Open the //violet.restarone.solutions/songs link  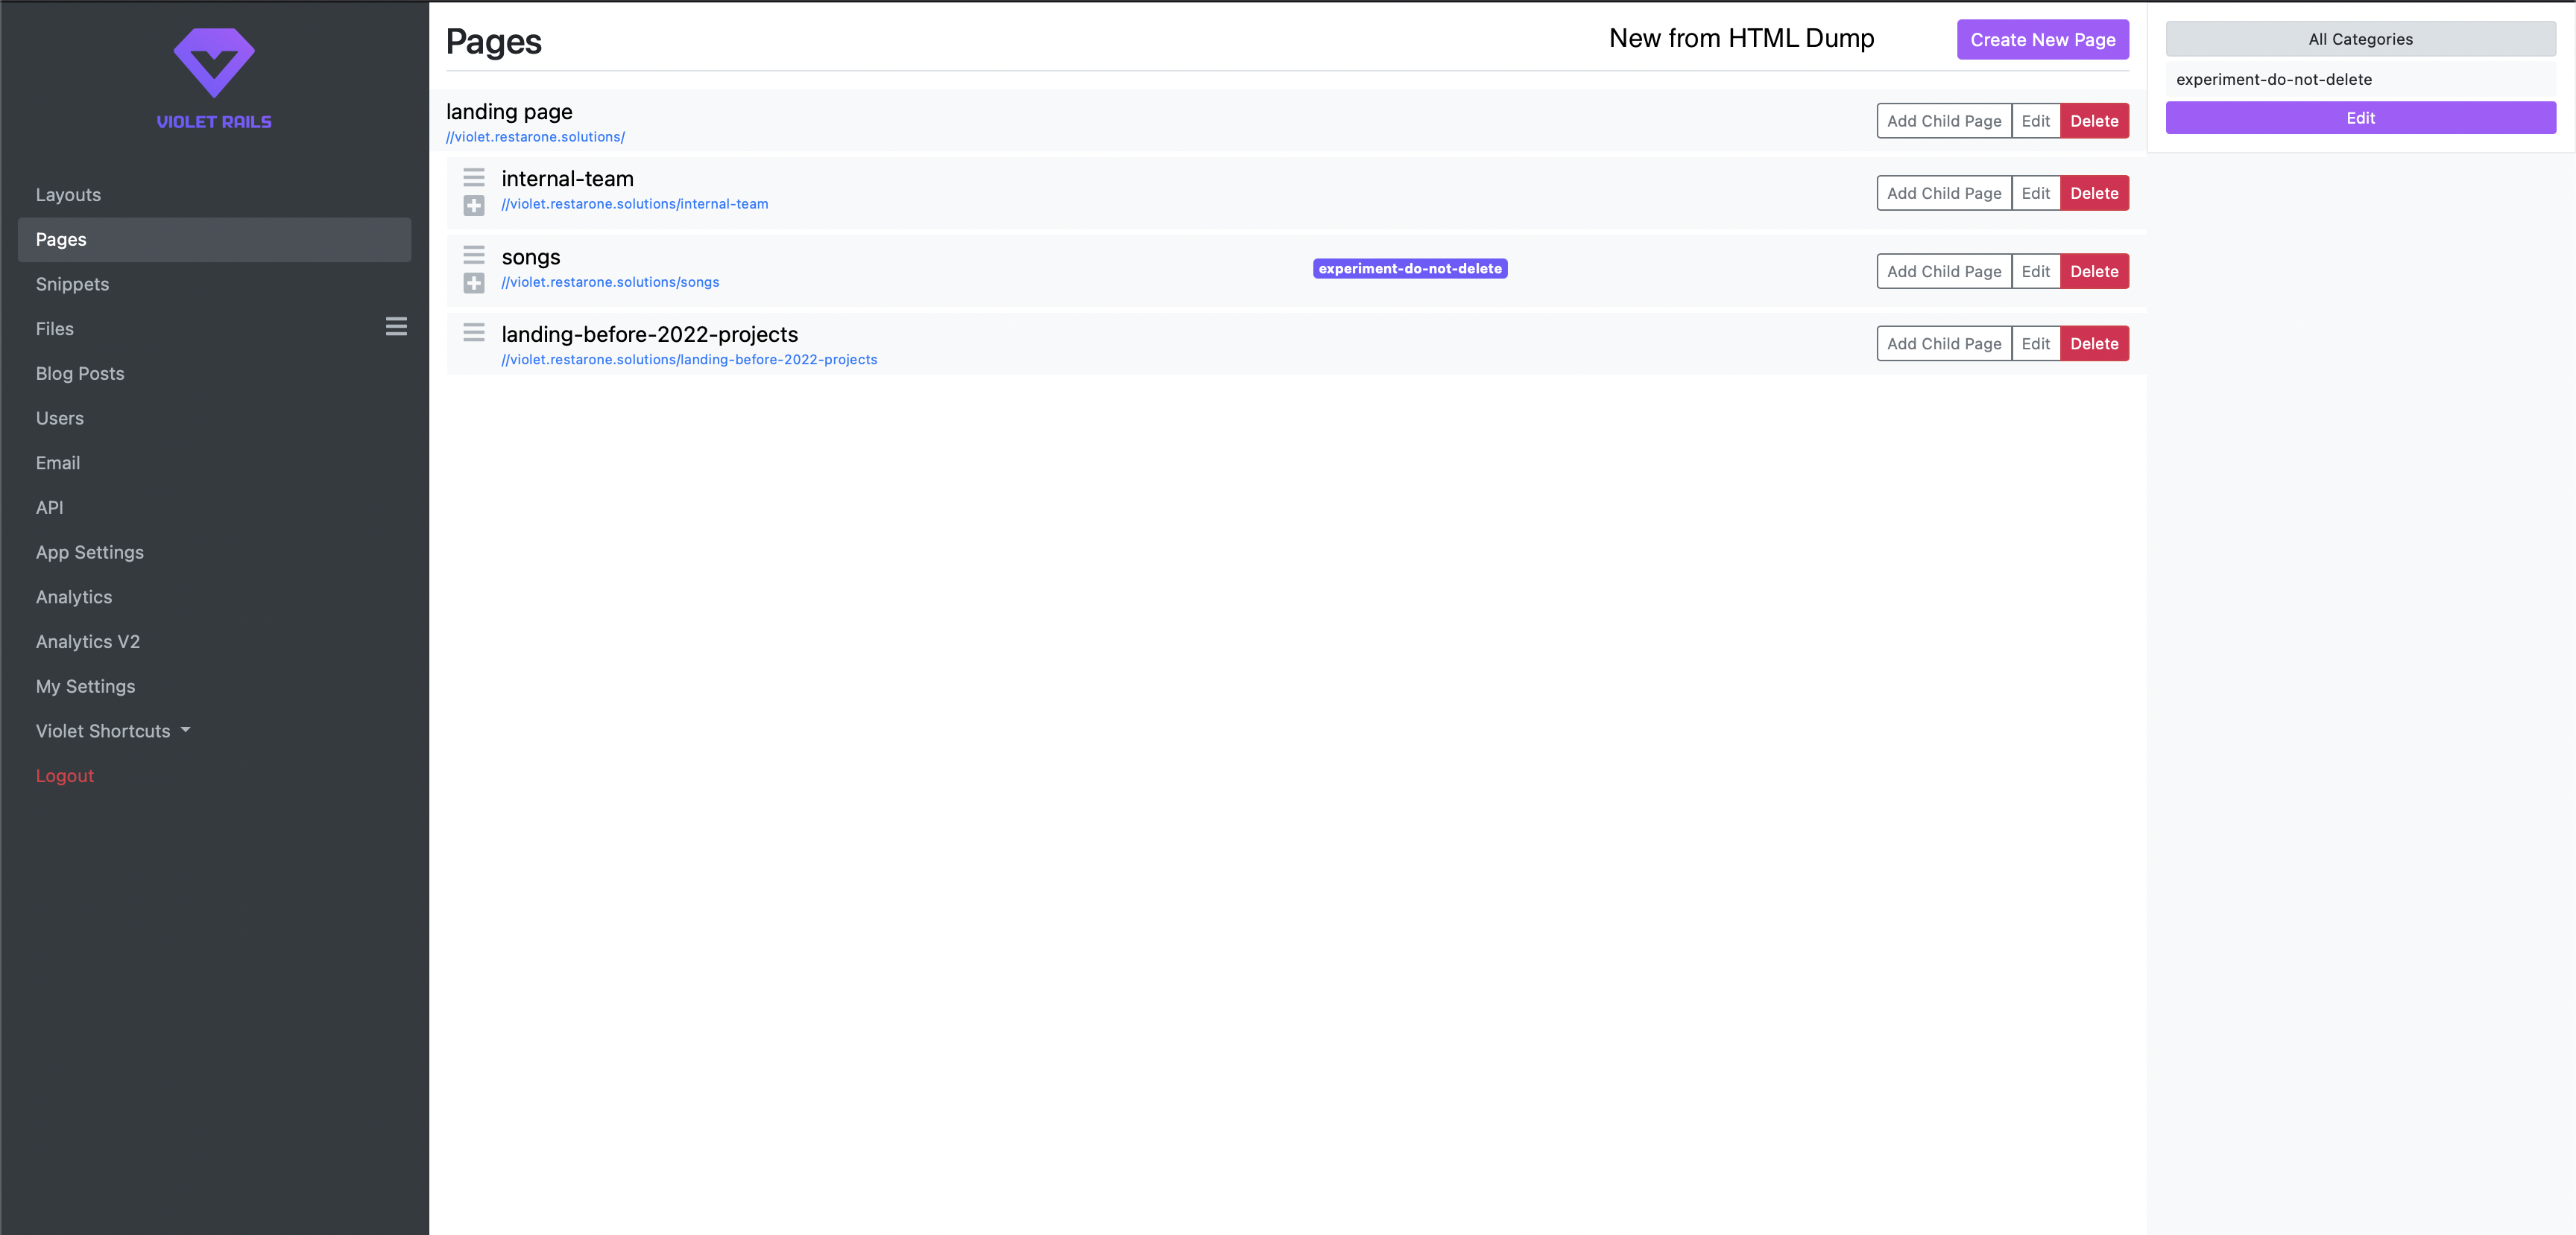pos(610,282)
